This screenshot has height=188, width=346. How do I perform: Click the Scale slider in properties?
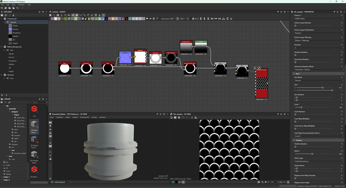pyautogui.click(x=301, y=107)
